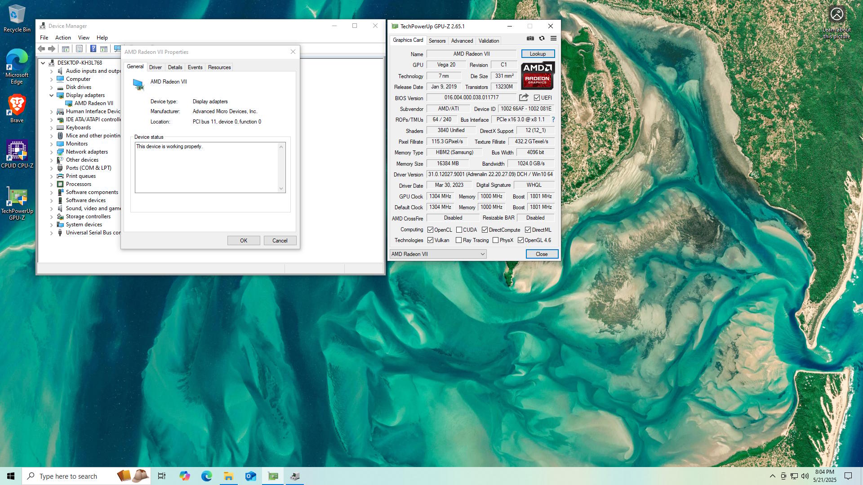
Task: Click the volume icon in system tray
Action: pos(805,476)
